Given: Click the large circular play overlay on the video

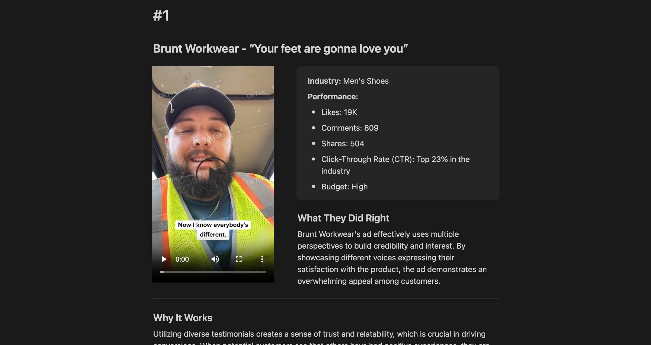Looking at the screenshot, I should (213, 175).
